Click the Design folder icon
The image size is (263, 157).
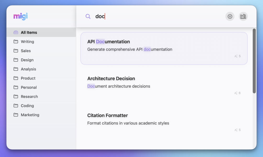(x=16, y=60)
